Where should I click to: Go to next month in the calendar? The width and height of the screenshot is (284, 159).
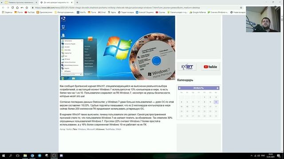pyautogui.click(x=217, y=88)
